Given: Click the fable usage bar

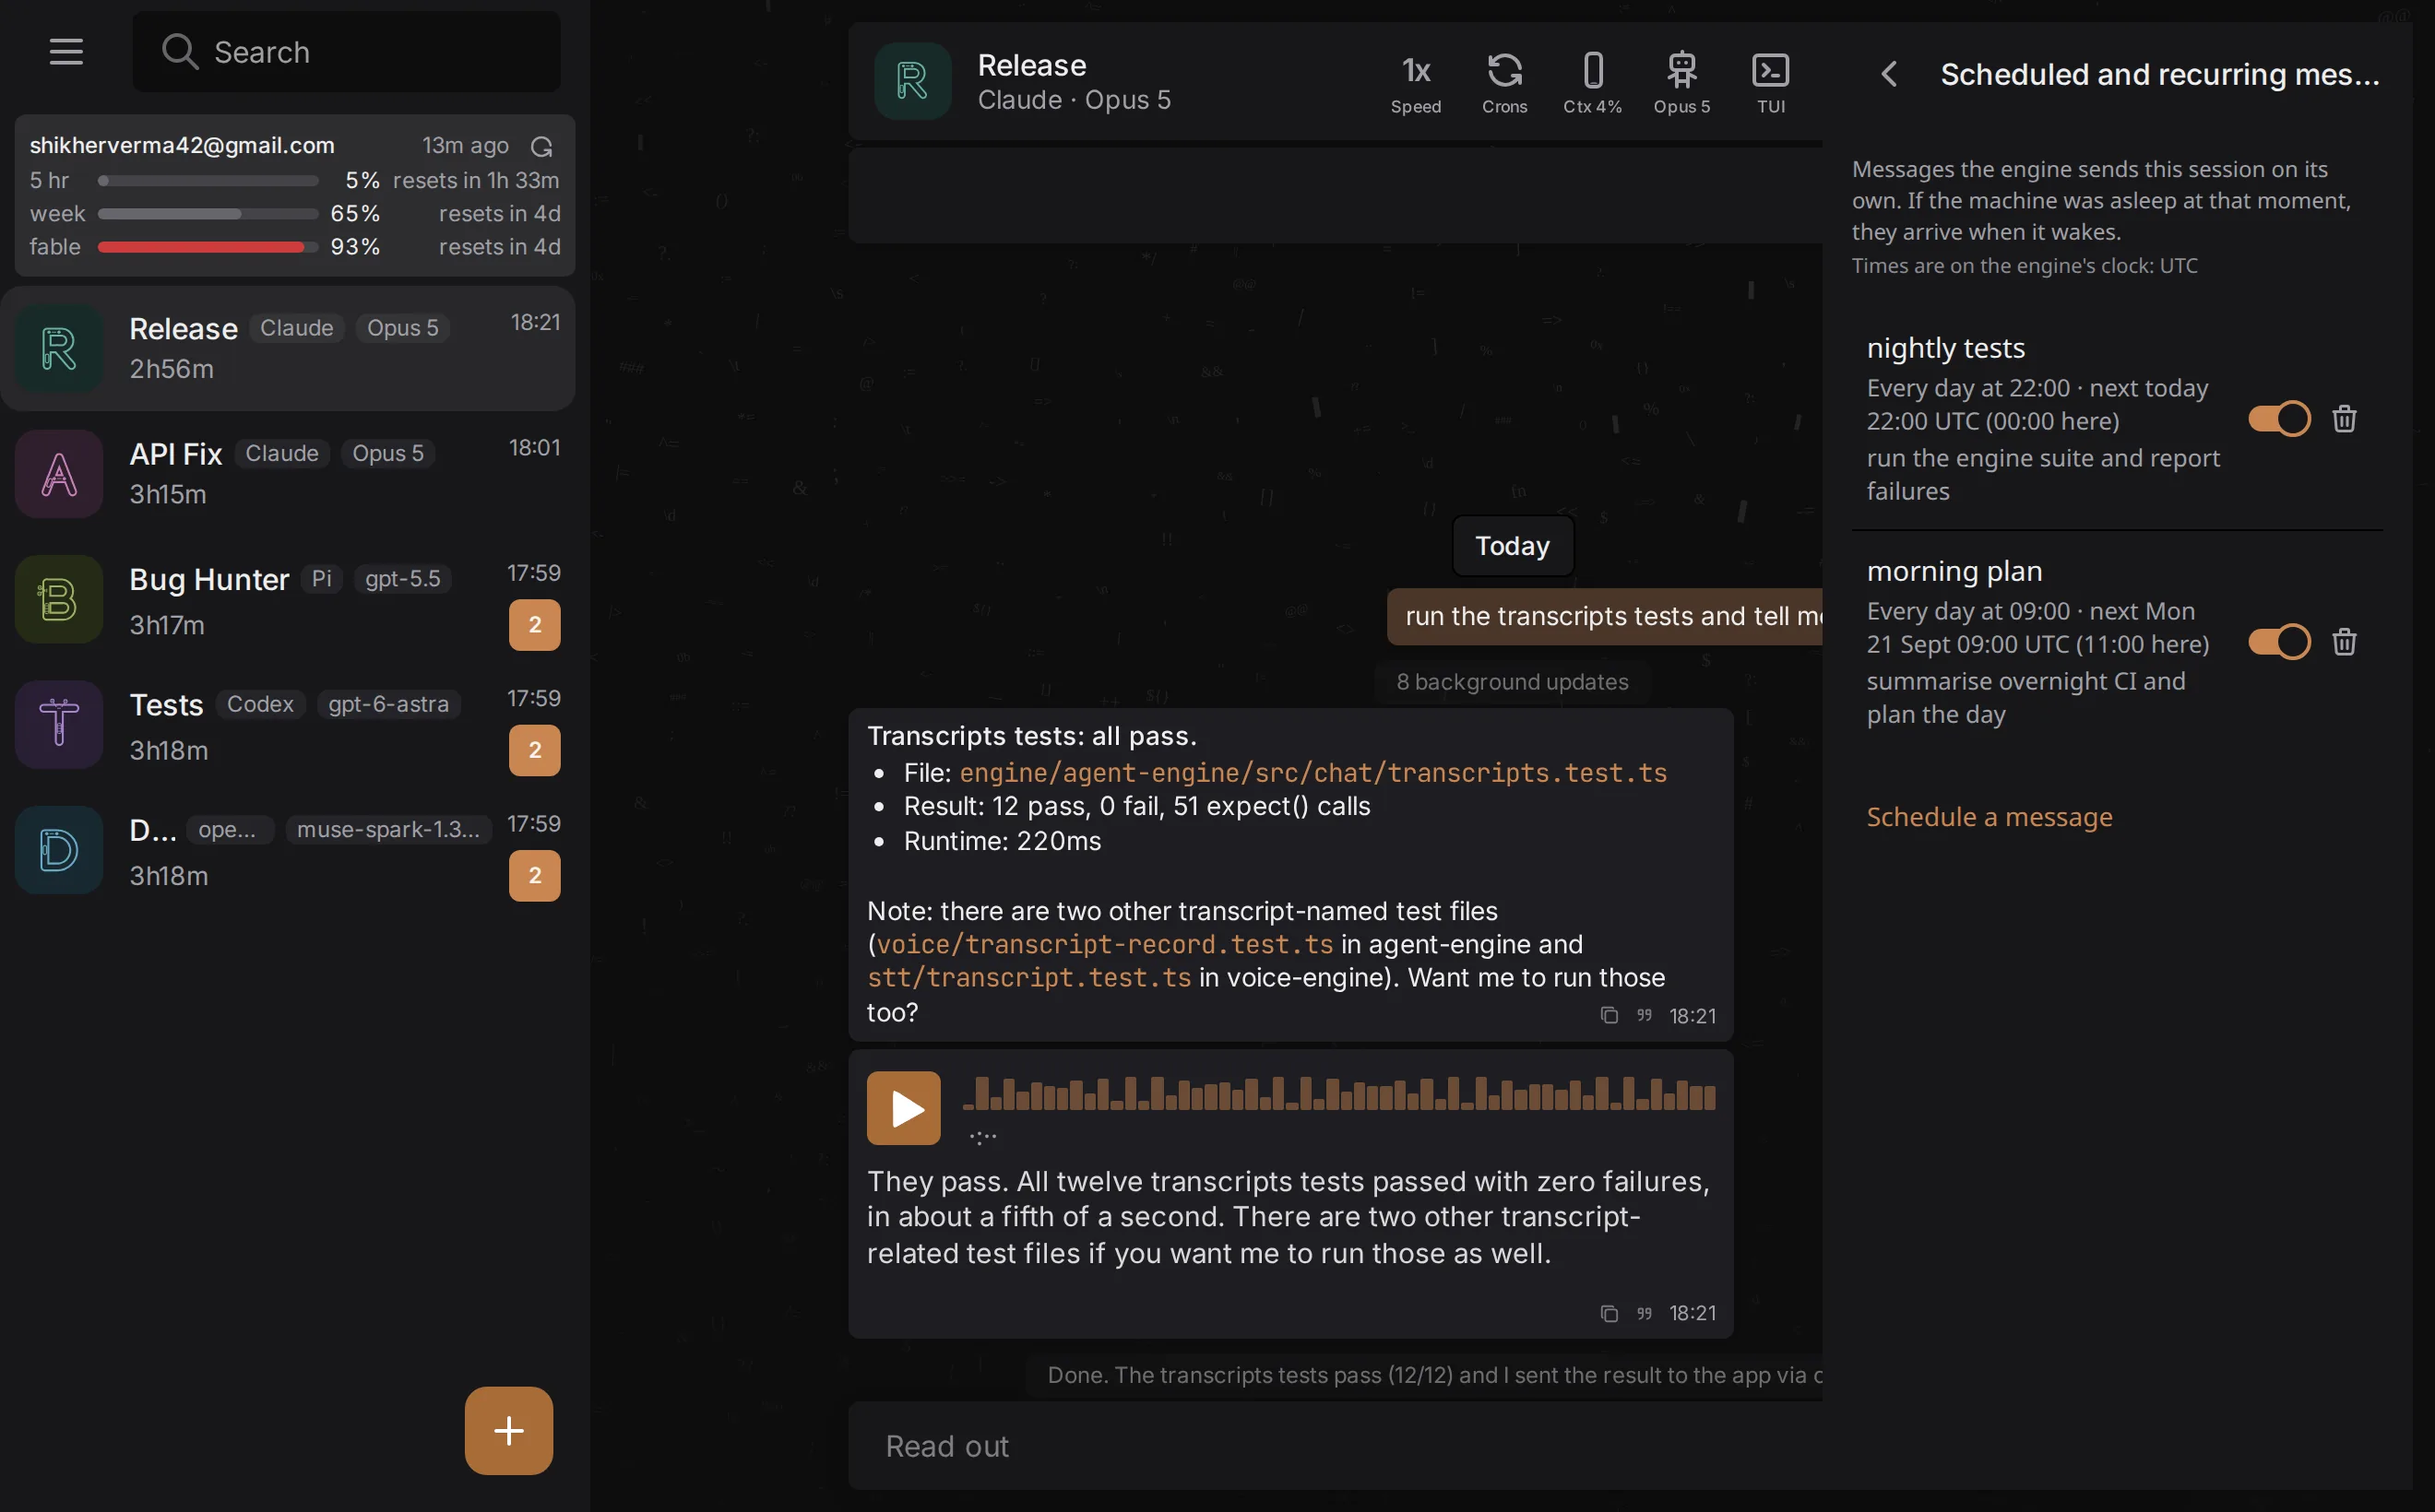Looking at the screenshot, I should pos(208,247).
